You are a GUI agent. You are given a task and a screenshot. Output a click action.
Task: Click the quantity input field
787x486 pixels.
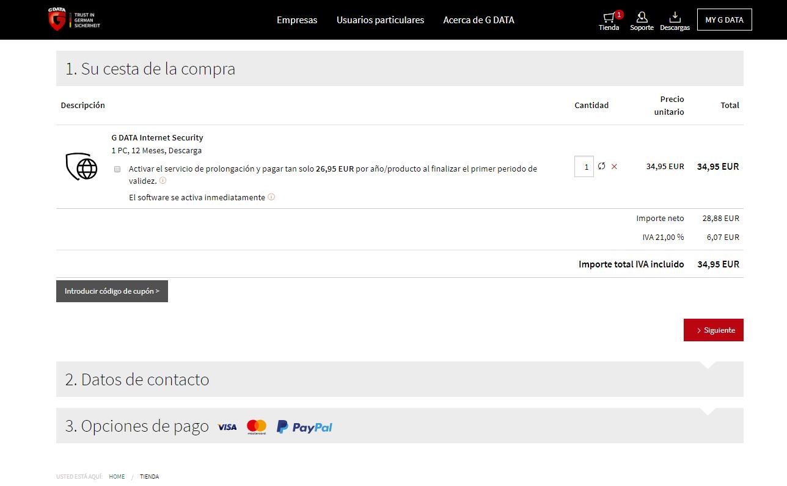584,167
